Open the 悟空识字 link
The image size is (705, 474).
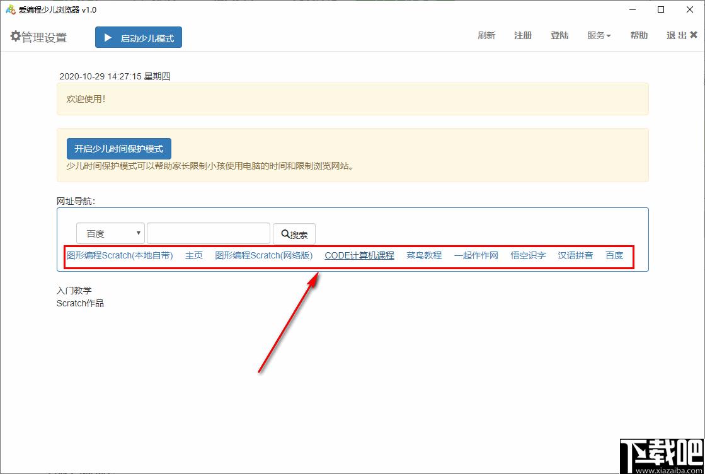(528, 255)
